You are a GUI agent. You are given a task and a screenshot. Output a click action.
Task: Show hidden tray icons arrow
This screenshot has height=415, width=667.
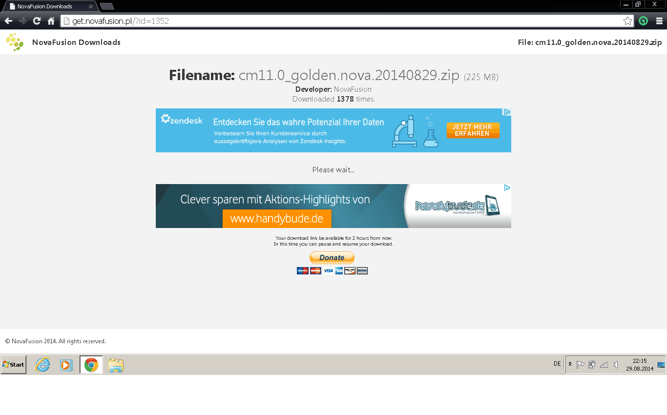pyautogui.click(x=570, y=364)
